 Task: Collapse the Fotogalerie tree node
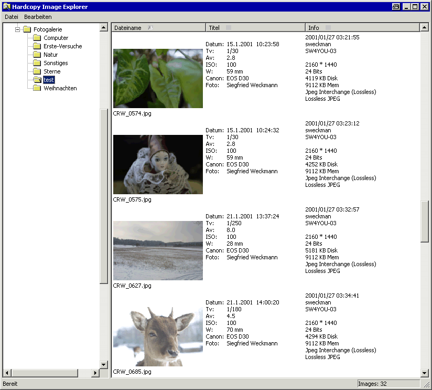coord(17,29)
